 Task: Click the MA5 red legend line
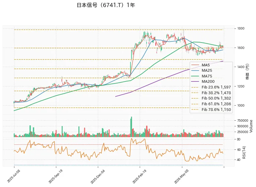click(x=195, y=65)
